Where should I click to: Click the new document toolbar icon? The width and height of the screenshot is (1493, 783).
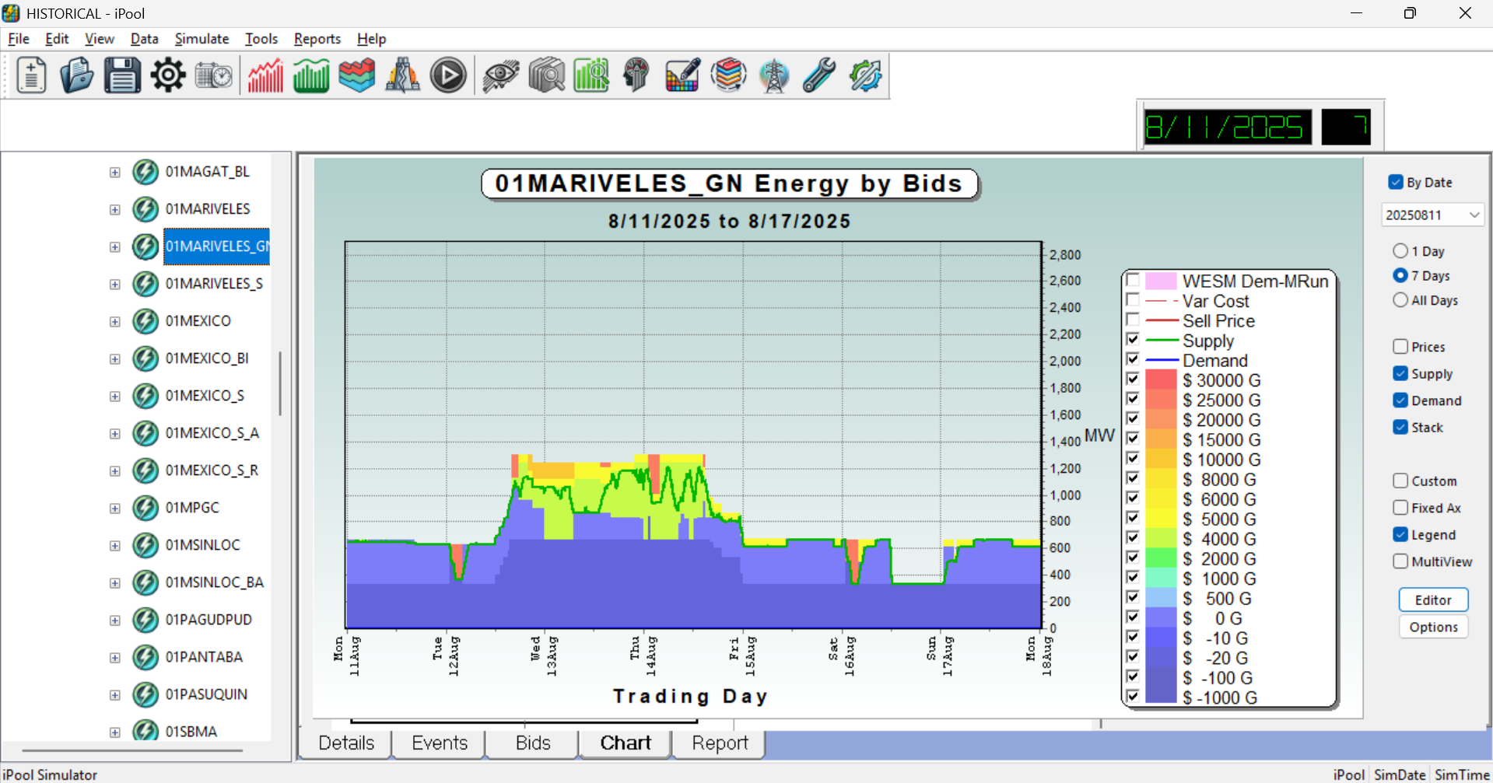coord(31,76)
